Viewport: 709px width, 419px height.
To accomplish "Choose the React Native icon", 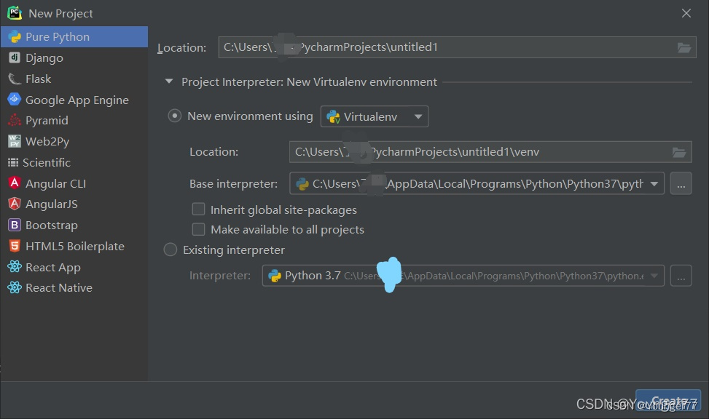I will 15,287.
